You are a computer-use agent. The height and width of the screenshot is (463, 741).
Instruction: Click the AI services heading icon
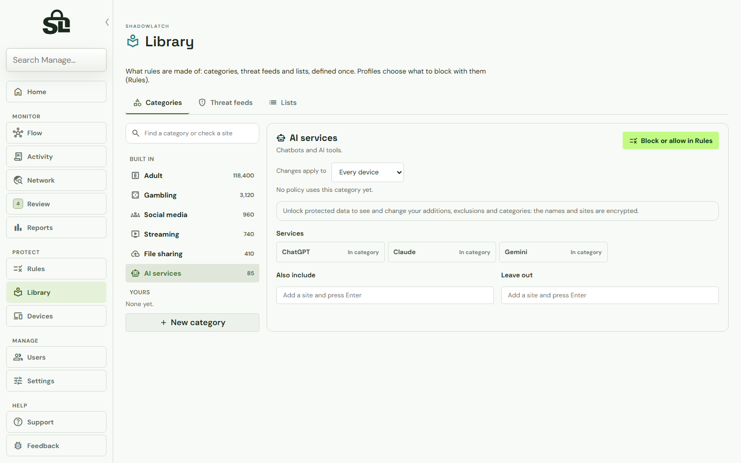tap(281, 138)
